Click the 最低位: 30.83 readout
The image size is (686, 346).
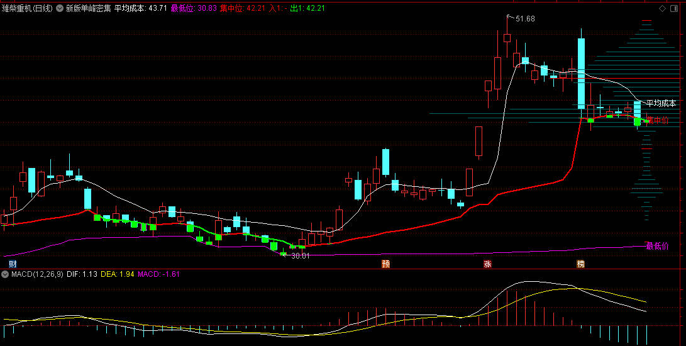click(x=194, y=8)
